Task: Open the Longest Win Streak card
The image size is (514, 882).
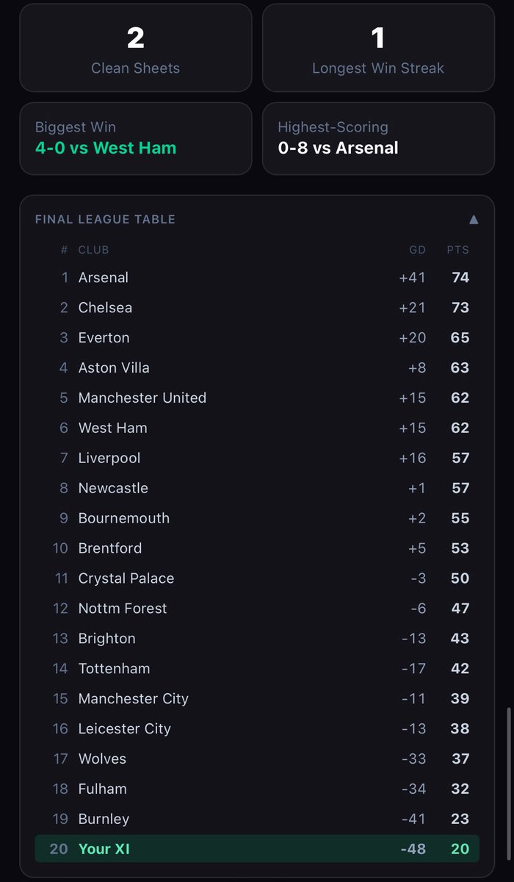Action: coord(378,48)
